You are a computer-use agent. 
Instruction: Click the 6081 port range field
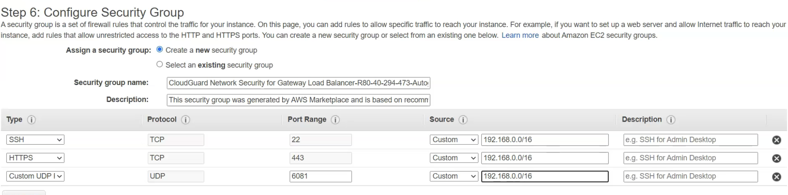point(321,176)
